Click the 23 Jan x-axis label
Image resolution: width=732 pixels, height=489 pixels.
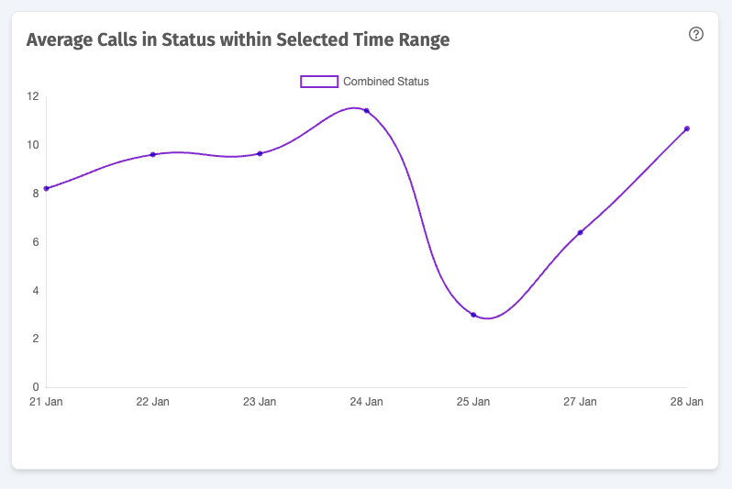coord(260,402)
